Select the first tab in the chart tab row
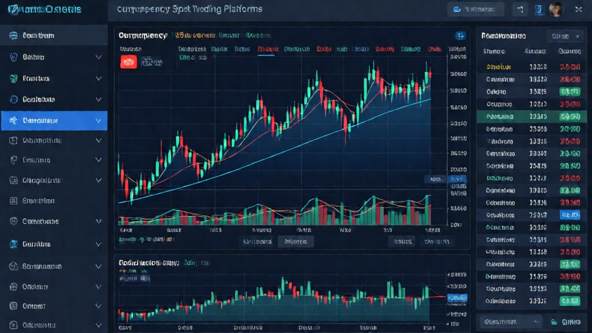592x333 pixels. (192, 49)
